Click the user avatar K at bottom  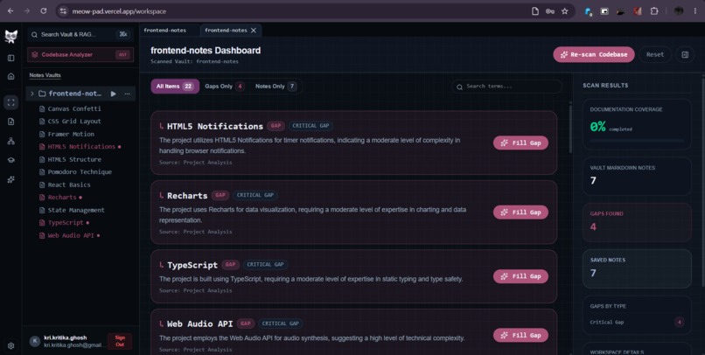click(x=35, y=341)
